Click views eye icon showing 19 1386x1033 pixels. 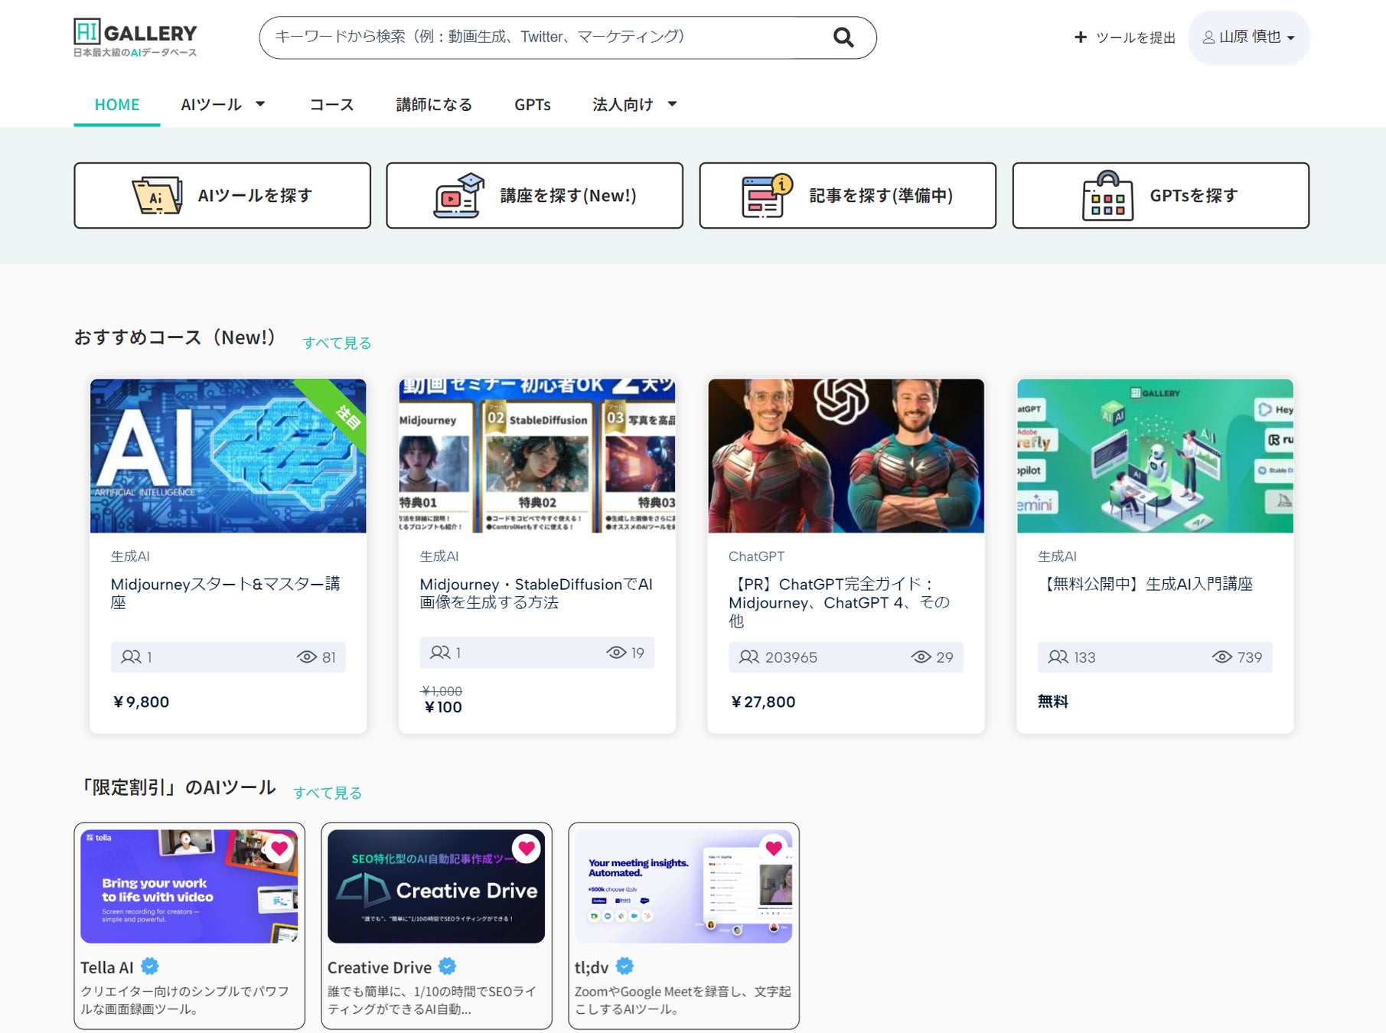click(616, 652)
